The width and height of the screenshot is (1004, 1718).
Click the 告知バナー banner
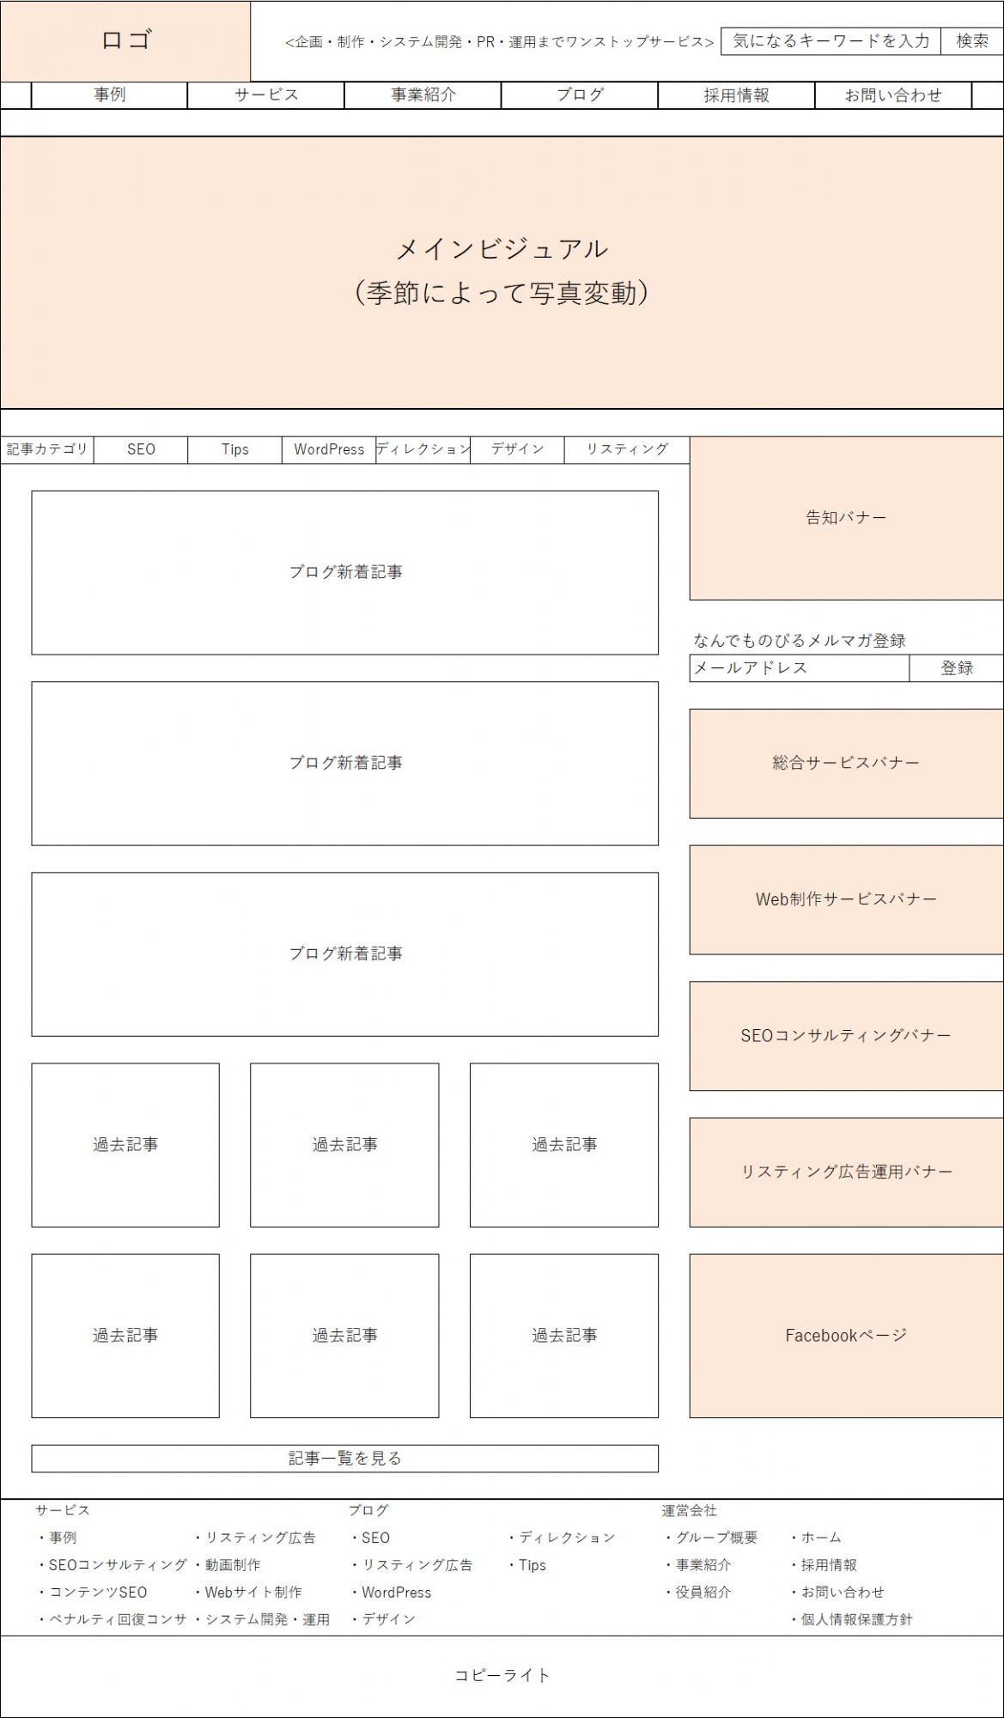click(x=846, y=518)
